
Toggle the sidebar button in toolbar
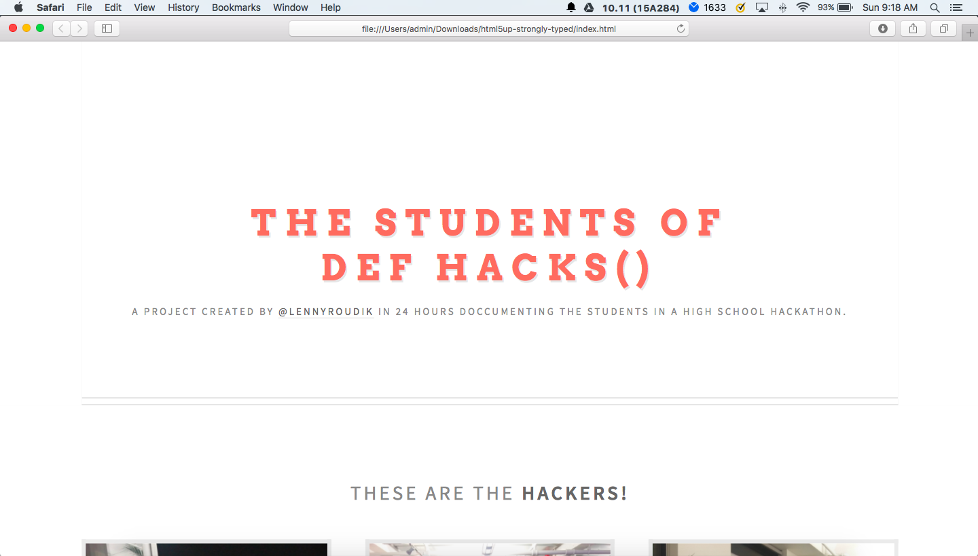click(107, 29)
